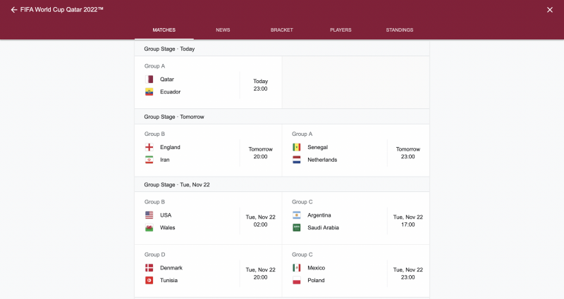Open the Denmark vs Tunisia match time
564x299 pixels.
pyautogui.click(x=260, y=274)
